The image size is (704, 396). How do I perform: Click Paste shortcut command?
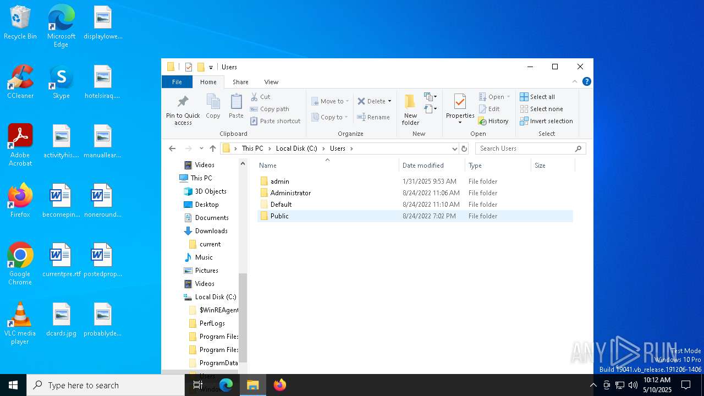(275, 121)
